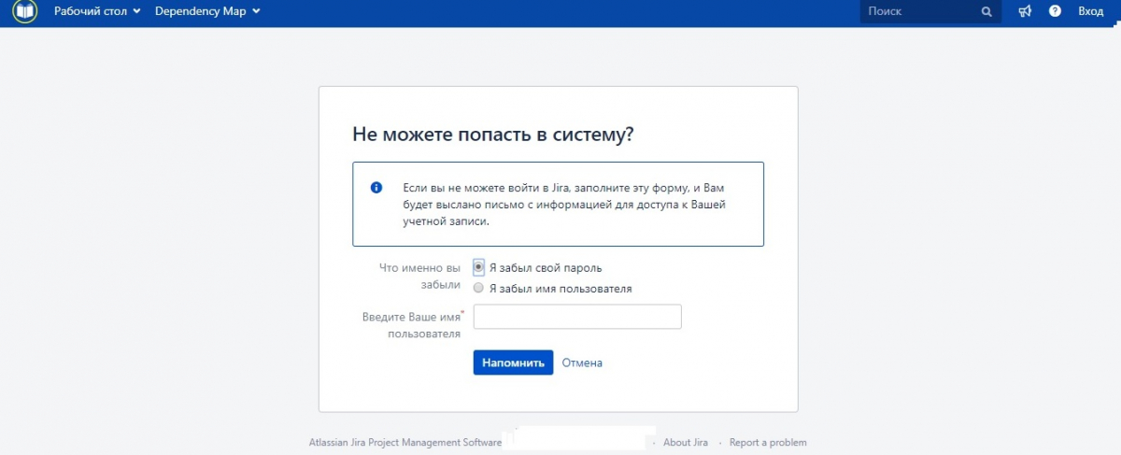This screenshot has width=1121, height=455.
Task: Open the "Atlassian Jira Project Management Software" link
Action: [404, 443]
